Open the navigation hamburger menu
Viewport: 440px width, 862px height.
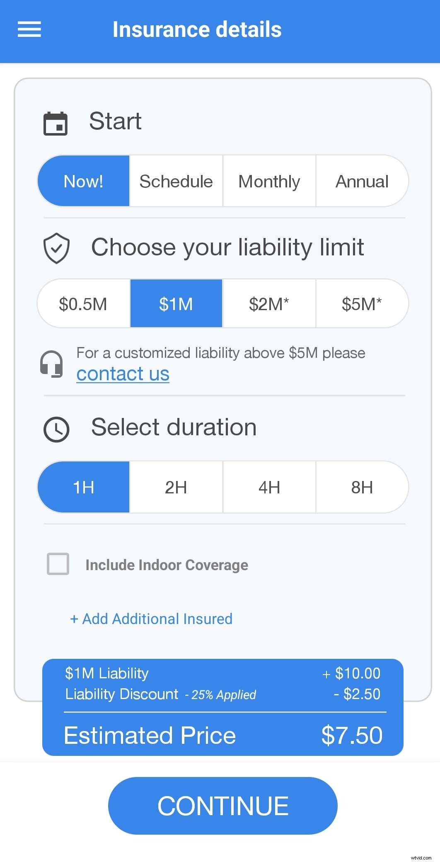[x=29, y=29]
